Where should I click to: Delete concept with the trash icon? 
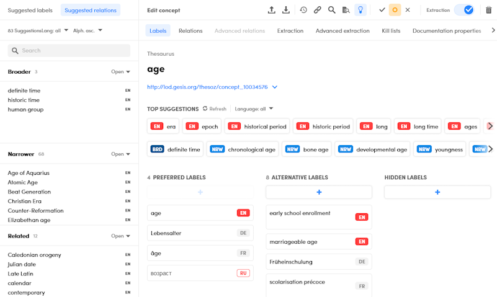tap(488, 10)
